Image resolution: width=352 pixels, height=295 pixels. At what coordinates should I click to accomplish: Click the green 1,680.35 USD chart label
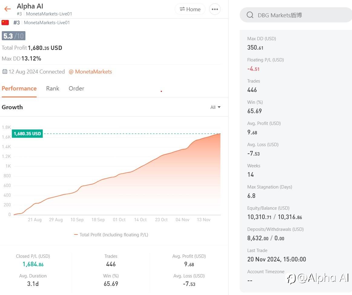(x=27, y=133)
